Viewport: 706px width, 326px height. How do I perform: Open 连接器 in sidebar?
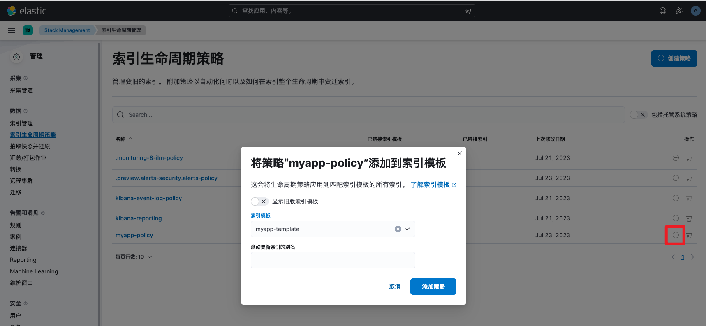[19, 248]
